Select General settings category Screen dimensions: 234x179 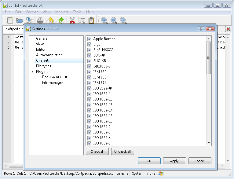[42, 38]
